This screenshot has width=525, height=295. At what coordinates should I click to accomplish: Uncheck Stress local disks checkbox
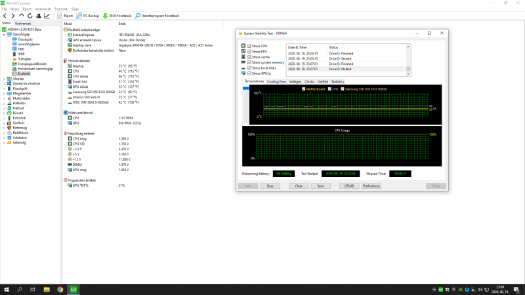249,68
